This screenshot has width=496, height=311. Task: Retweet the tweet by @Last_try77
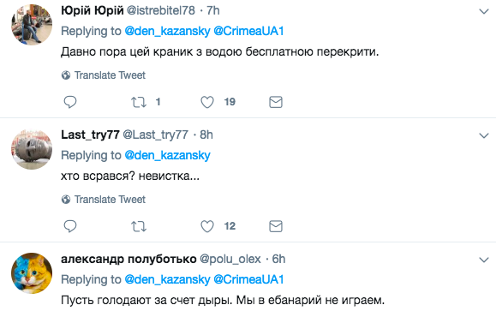tap(139, 226)
